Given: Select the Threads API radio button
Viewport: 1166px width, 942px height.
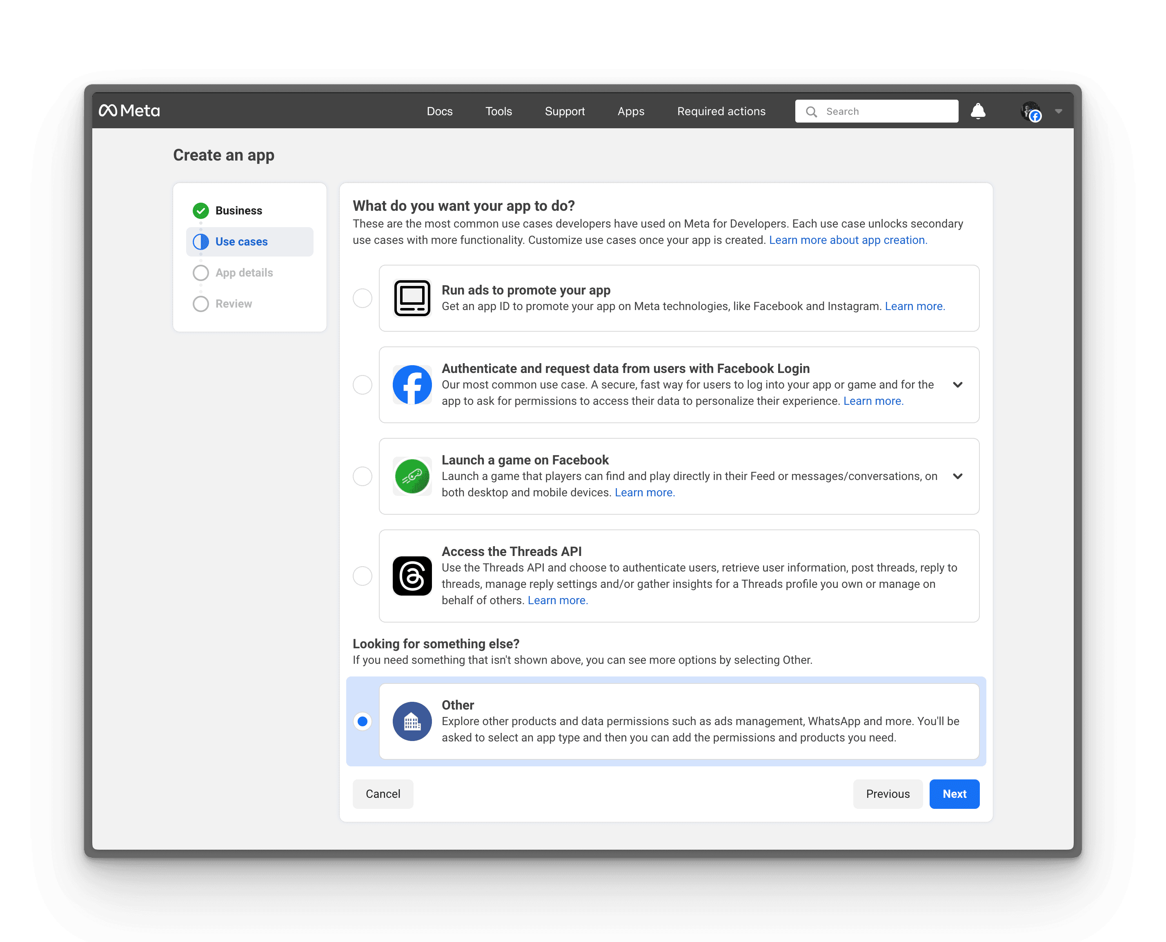Looking at the screenshot, I should [362, 576].
